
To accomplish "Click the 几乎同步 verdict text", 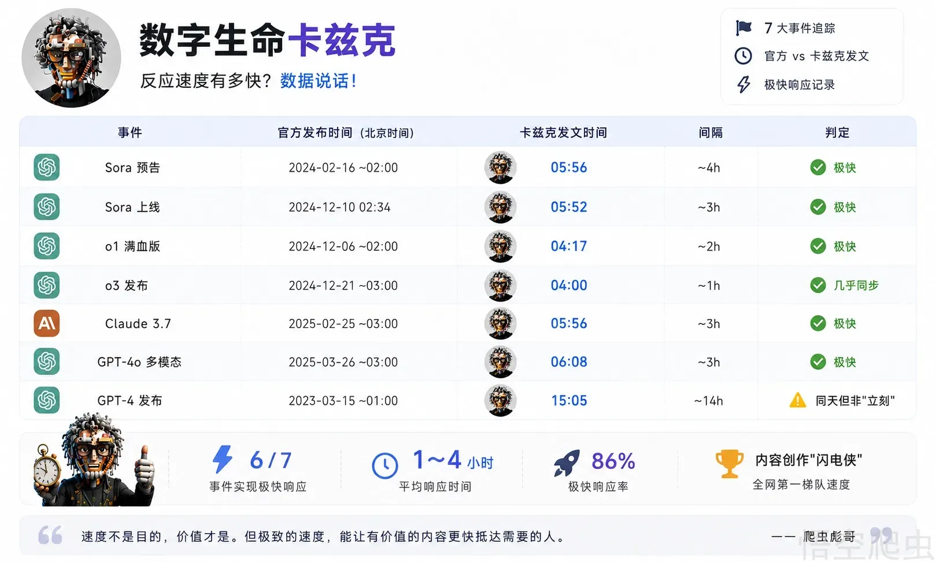I will [856, 285].
